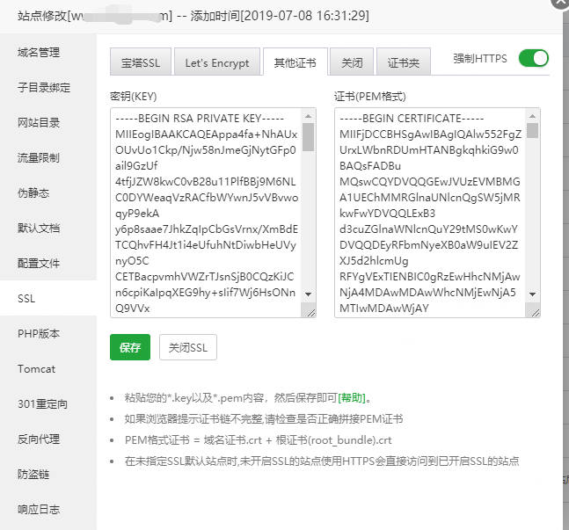The width and height of the screenshot is (569, 530).
Task: Open the 反向代理 section
Action: click(39, 439)
